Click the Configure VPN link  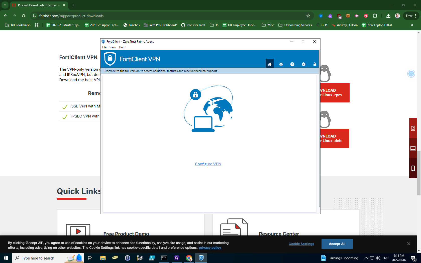click(x=208, y=164)
